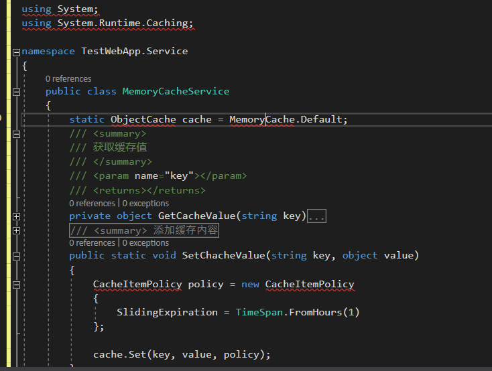The width and height of the screenshot is (492, 371).
Task: Click the collapsed summary 添加缓存内容 box
Action: 144,230
